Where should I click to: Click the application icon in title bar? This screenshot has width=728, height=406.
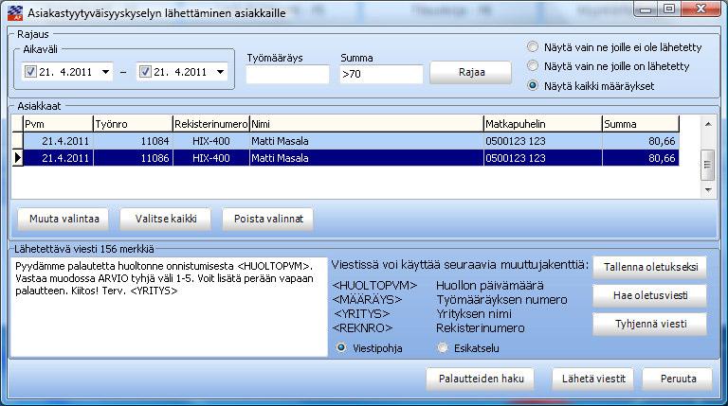tap(15, 13)
